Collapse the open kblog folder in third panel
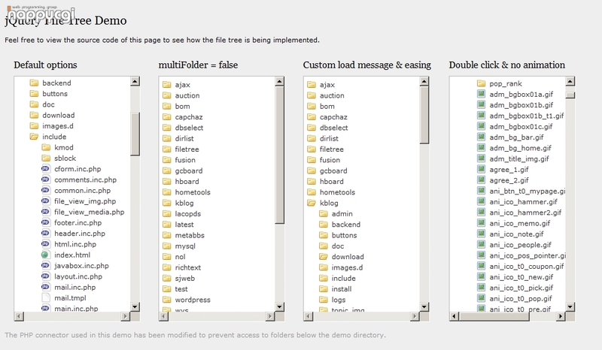Viewport: 602px width, 350px height. pyautogui.click(x=329, y=203)
